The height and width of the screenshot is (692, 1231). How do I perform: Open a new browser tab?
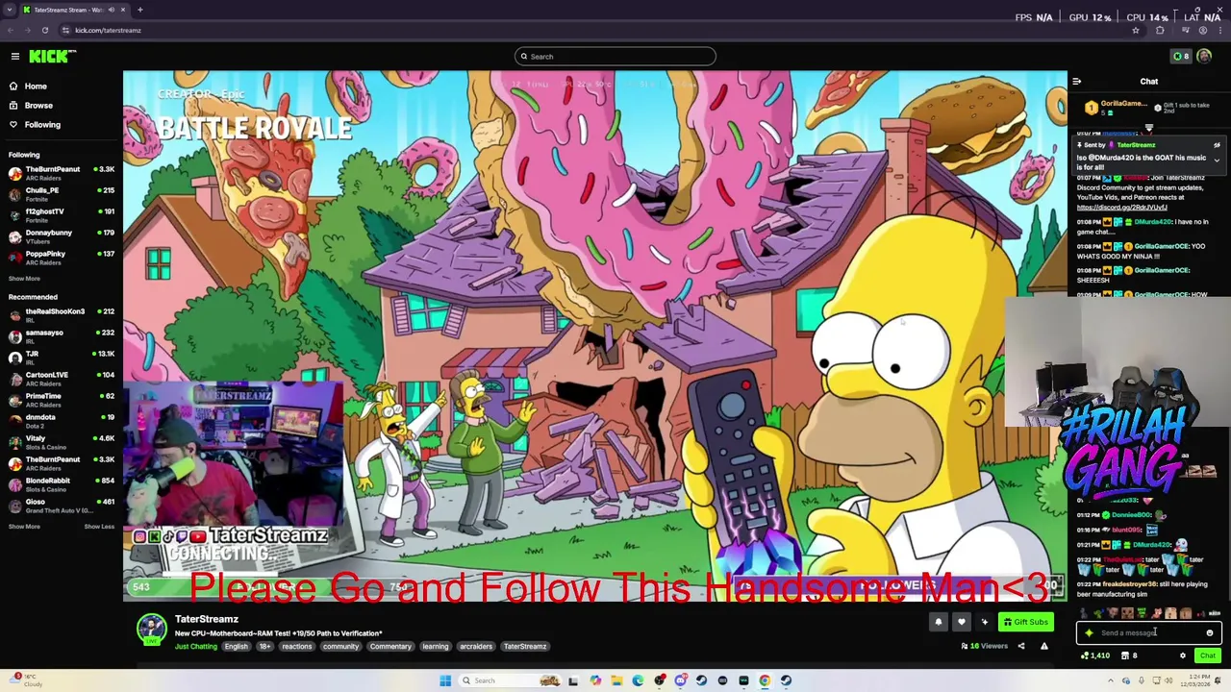pos(139,10)
